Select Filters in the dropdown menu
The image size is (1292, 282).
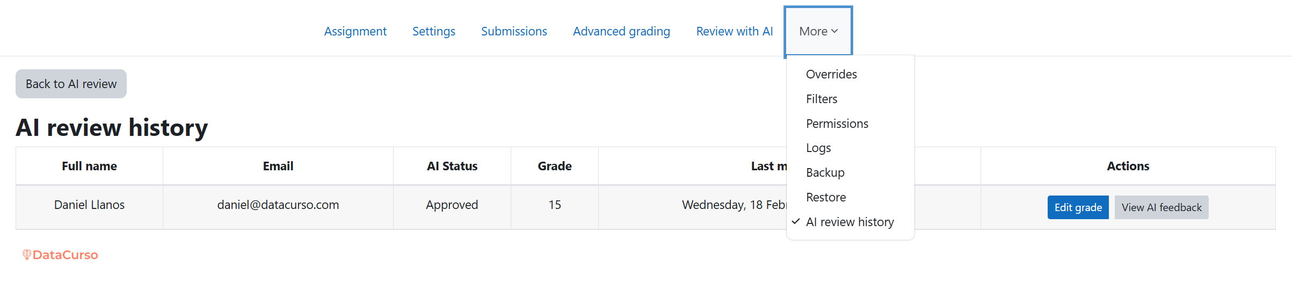pos(822,99)
